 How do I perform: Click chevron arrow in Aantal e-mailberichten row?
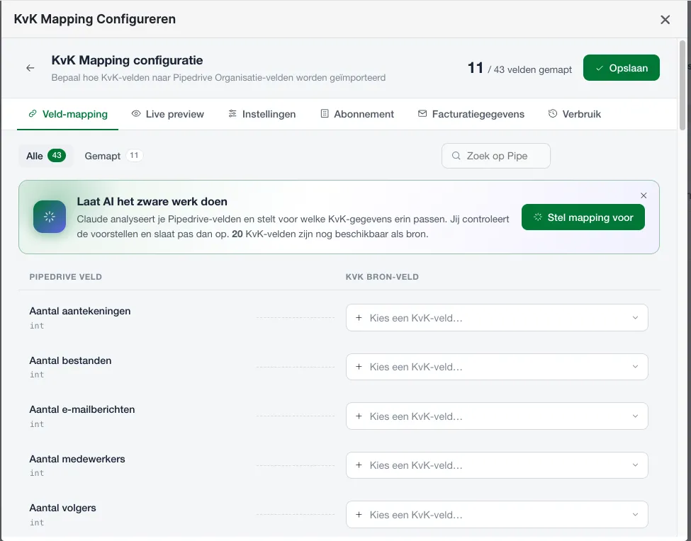coord(635,416)
